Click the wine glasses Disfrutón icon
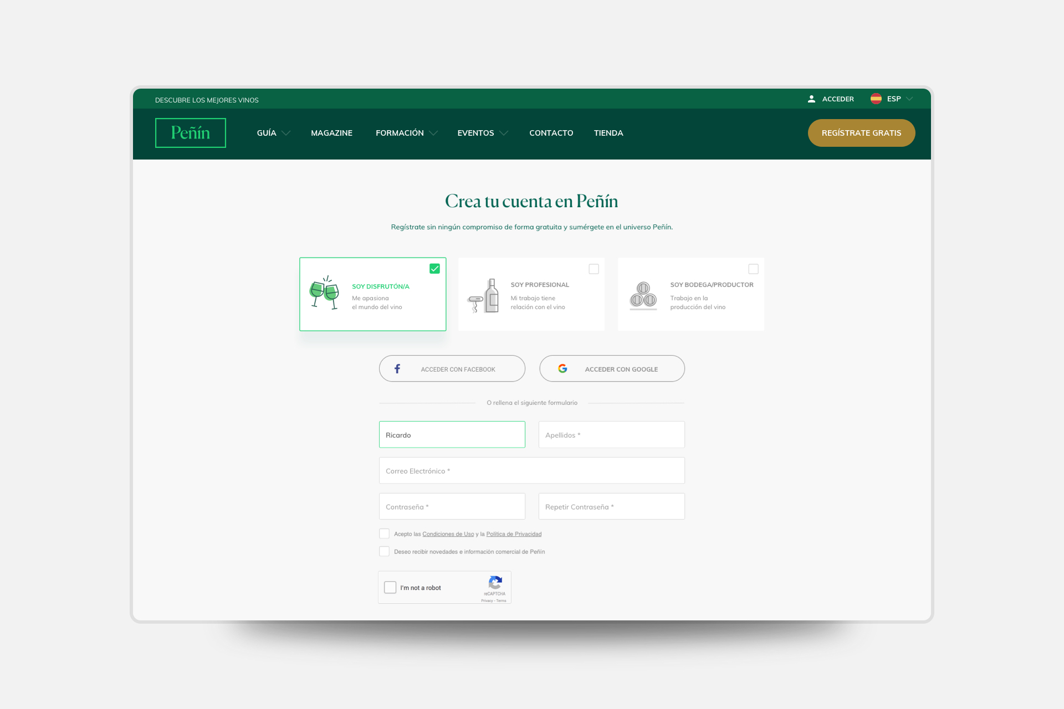Image resolution: width=1064 pixels, height=709 pixels. (324, 293)
